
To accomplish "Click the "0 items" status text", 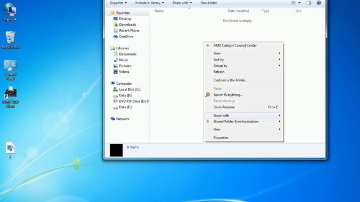I will tap(133, 147).
